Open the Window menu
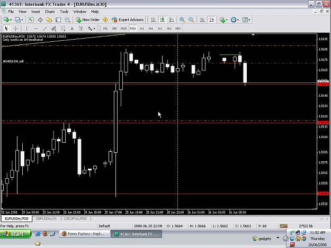 (x=79, y=12)
